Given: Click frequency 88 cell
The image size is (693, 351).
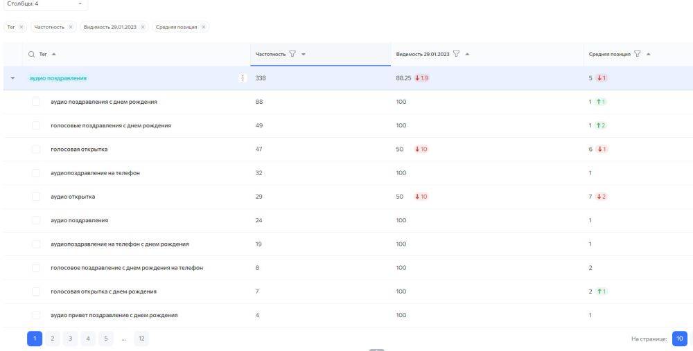Looking at the screenshot, I should pyautogui.click(x=259, y=102).
